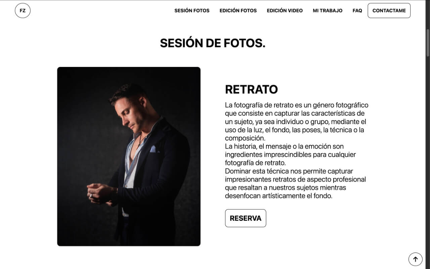
Task: Click the vertical scrollbar thumb
Action: pyautogui.click(x=428, y=43)
